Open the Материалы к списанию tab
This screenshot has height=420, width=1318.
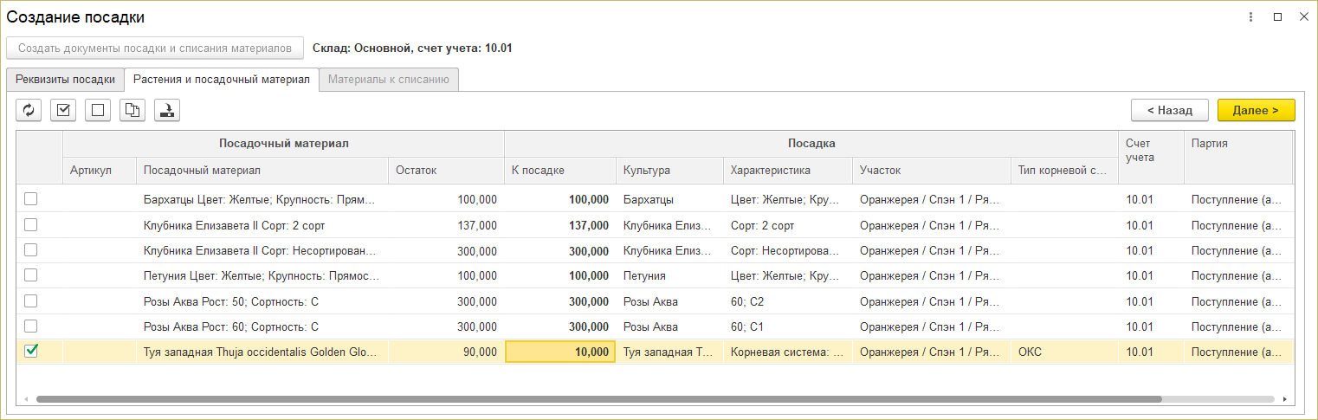coord(388,80)
